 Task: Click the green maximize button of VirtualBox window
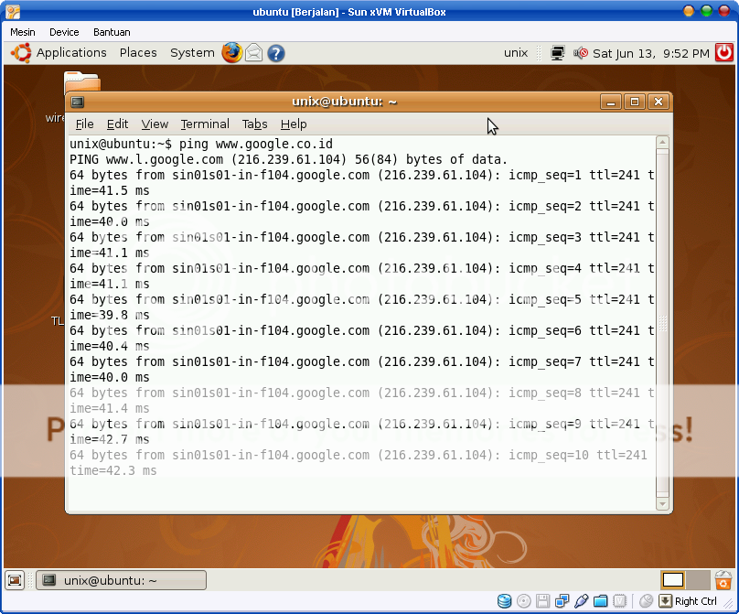pos(706,11)
